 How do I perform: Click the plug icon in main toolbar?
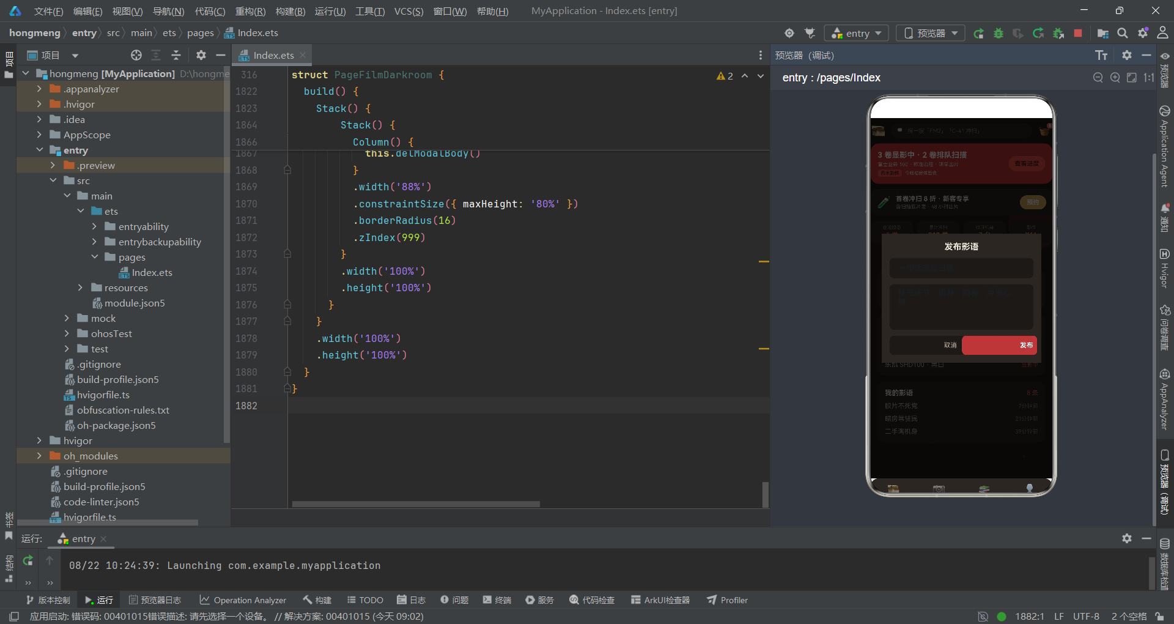pyautogui.click(x=810, y=33)
